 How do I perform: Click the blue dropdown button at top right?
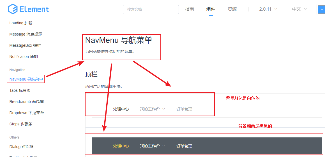click(321, 10)
